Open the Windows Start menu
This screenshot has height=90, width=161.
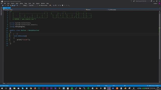coord(2,88)
